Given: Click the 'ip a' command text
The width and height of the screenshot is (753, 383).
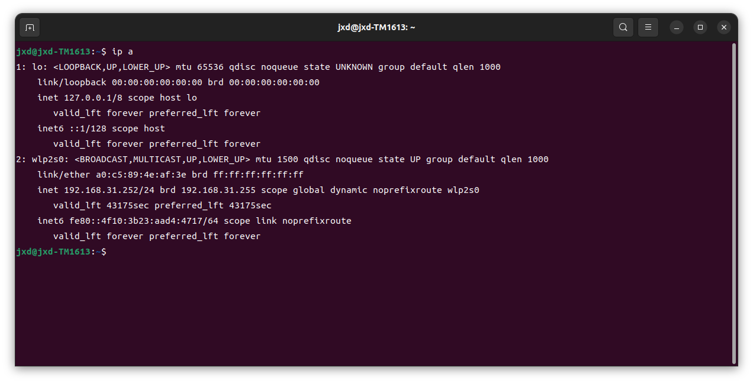Looking at the screenshot, I should click(123, 52).
